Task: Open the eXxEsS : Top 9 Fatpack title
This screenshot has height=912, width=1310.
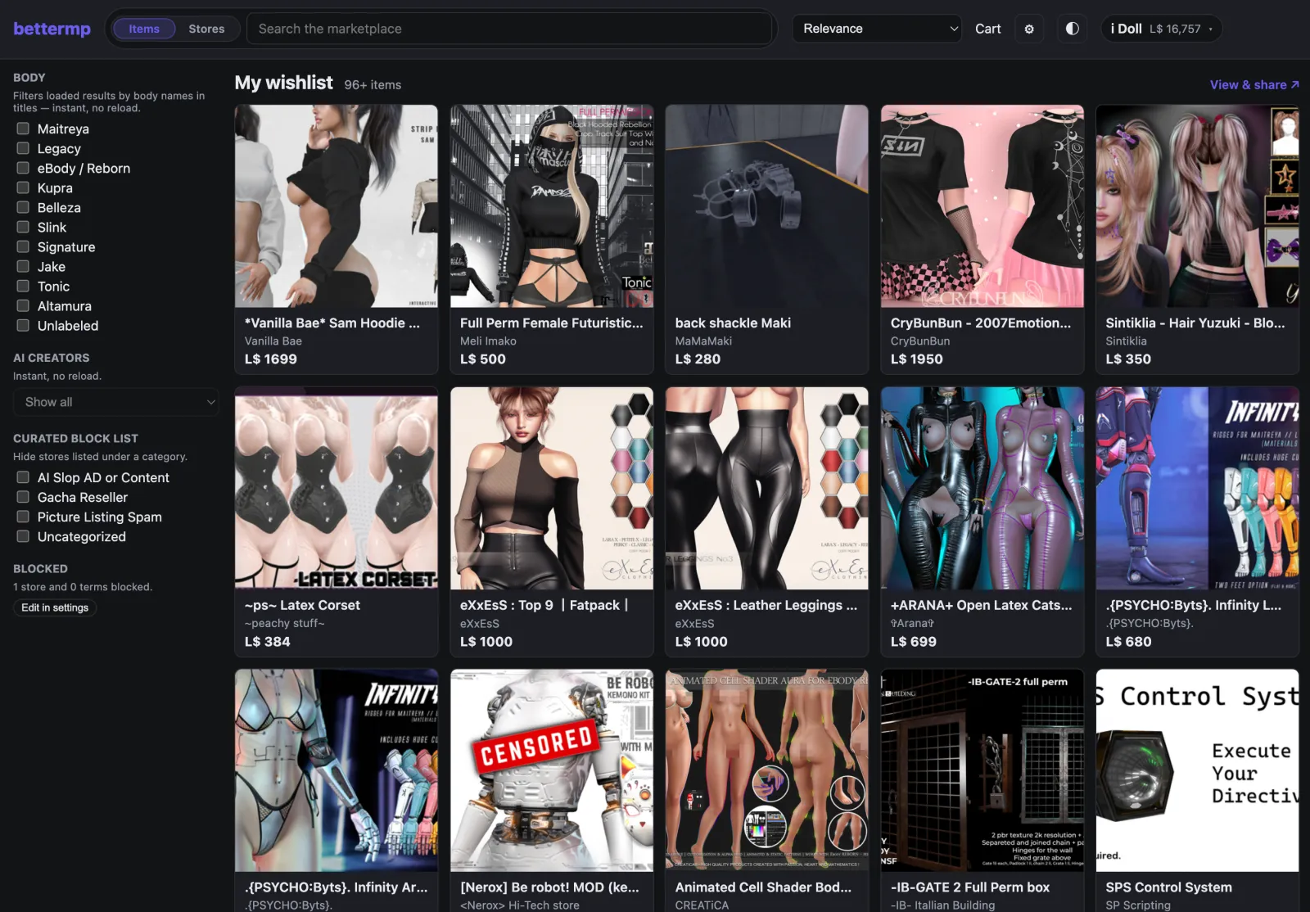Action: pos(544,605)
